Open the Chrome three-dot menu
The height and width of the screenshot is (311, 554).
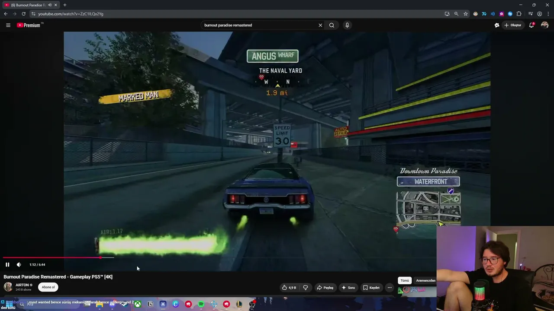coord(548,14)
